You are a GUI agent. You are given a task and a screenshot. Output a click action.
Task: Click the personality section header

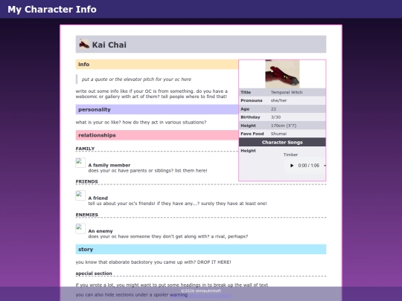[157, 109]
